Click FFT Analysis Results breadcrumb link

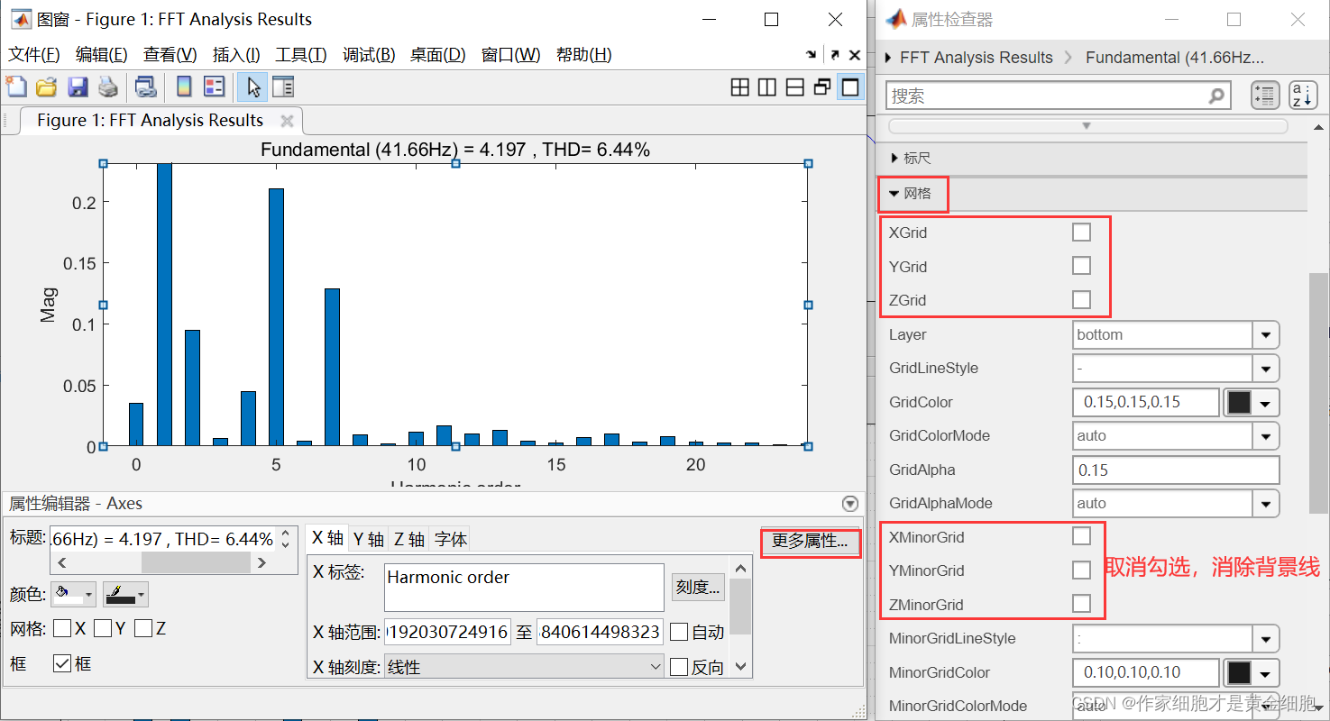976,58
